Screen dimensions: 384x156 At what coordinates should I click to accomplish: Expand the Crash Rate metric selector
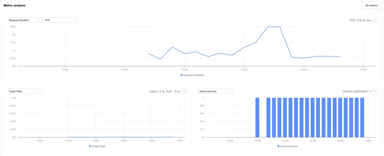point(25,91)
